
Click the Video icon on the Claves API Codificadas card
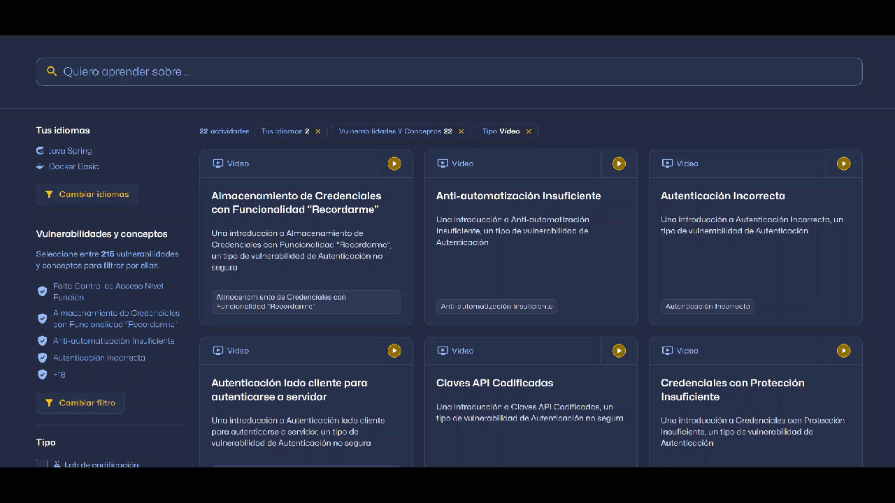(442, 350)
